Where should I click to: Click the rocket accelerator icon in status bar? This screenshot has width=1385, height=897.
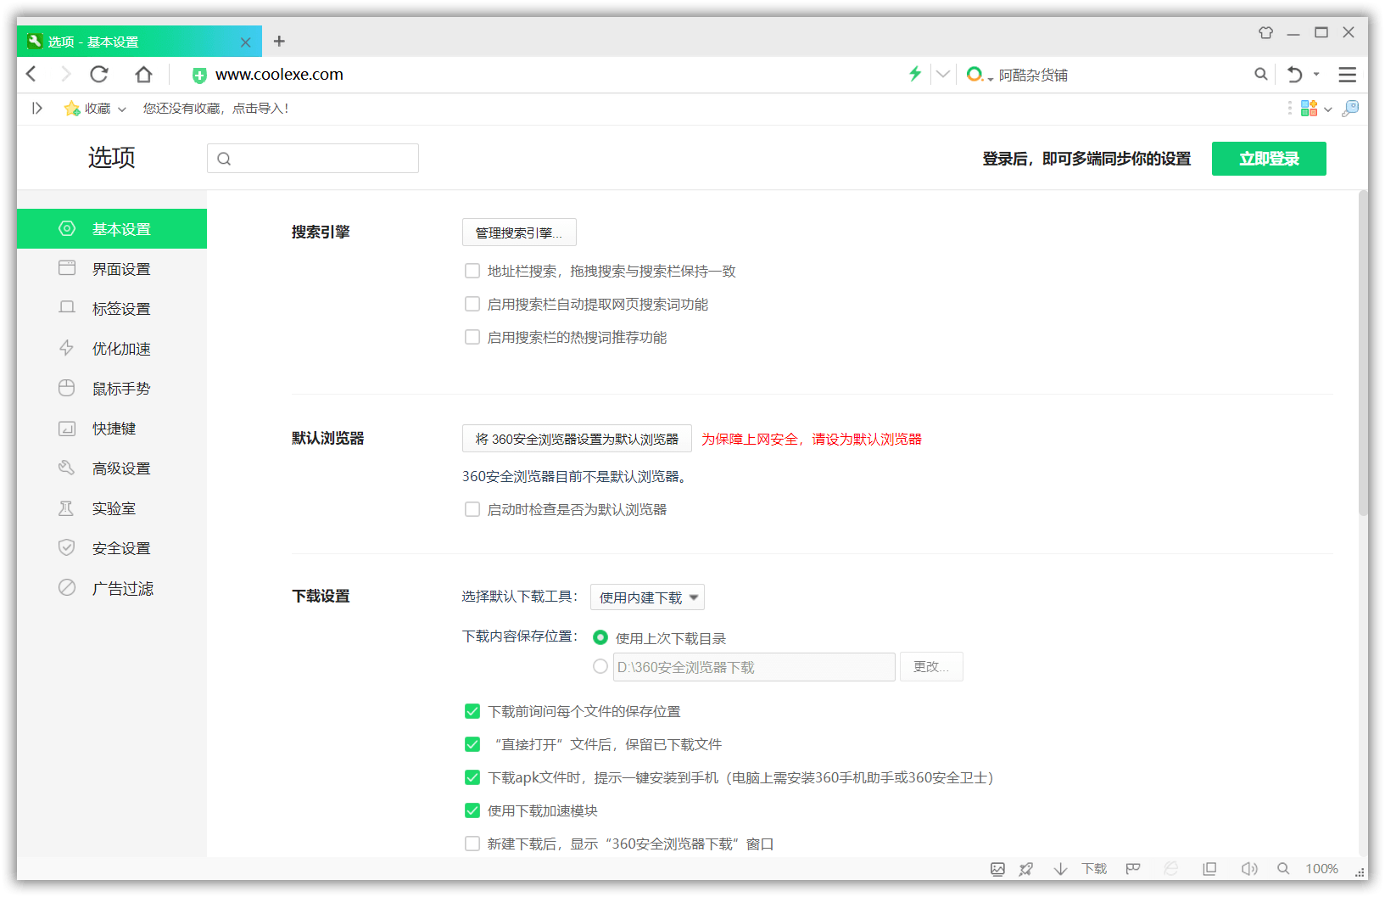click(1026, 868)
